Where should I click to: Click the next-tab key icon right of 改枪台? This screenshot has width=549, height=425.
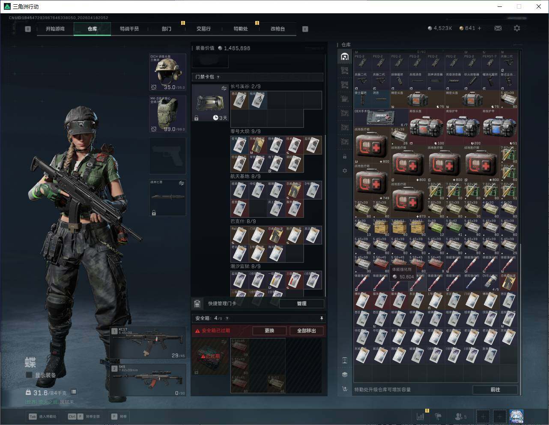[x=305, y=29]
